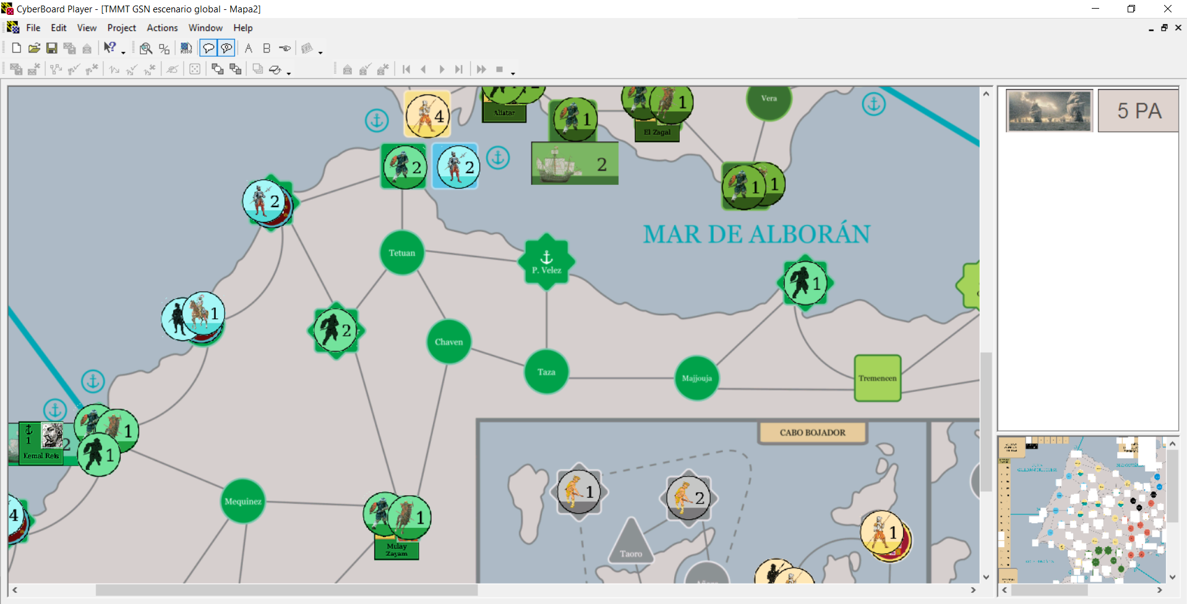Viewport: 1187px width, 604px height.
Task: Click the overview mini-map thumbnail
Action: click(x=1081, y=509)
